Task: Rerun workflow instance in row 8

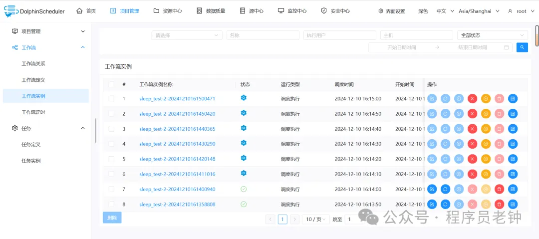Action: click(x=445, y=204)
